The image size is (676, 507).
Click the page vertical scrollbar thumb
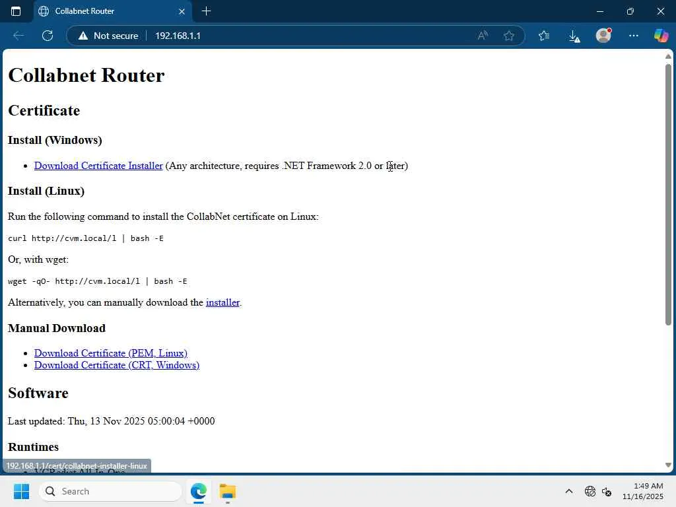coord(668,194)
